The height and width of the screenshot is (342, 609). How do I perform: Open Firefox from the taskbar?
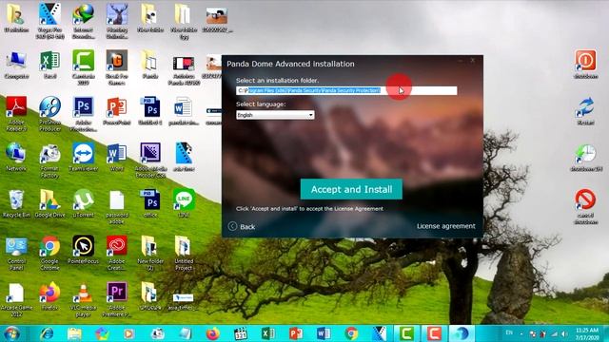213,333
